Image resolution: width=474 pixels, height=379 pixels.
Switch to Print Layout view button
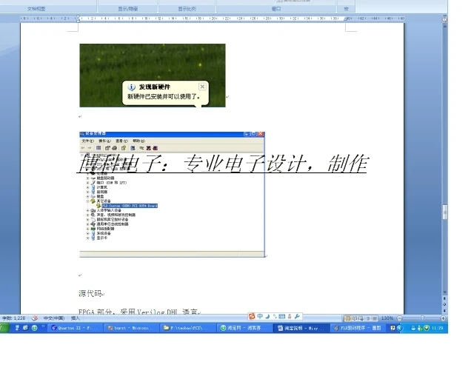(x=347, y=318)
